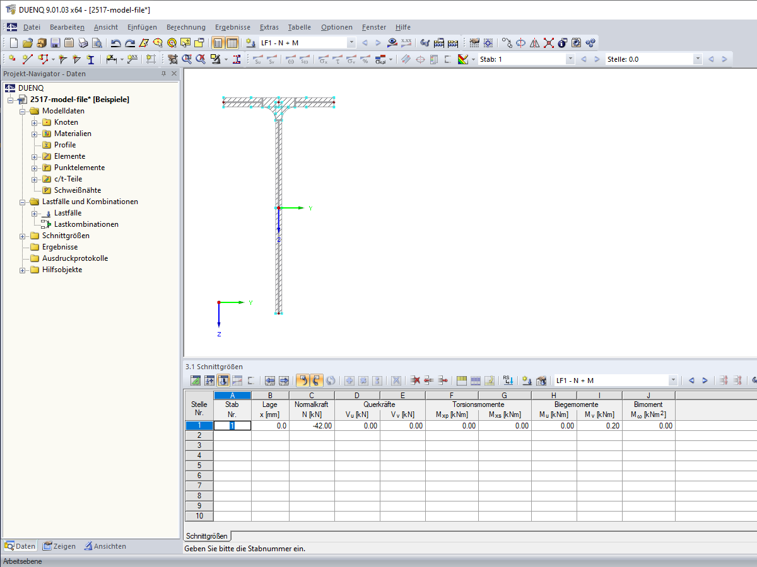
Task: Open the Datei menu
Action: pos(32,27)
